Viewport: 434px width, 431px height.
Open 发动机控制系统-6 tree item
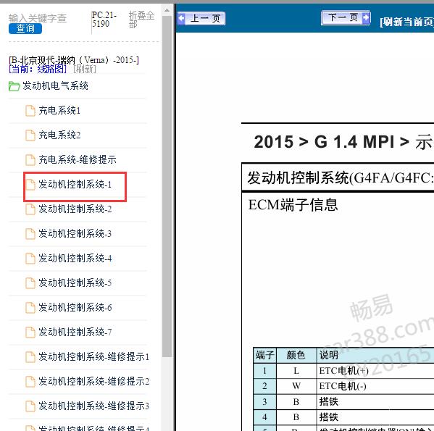click(75, 307)
